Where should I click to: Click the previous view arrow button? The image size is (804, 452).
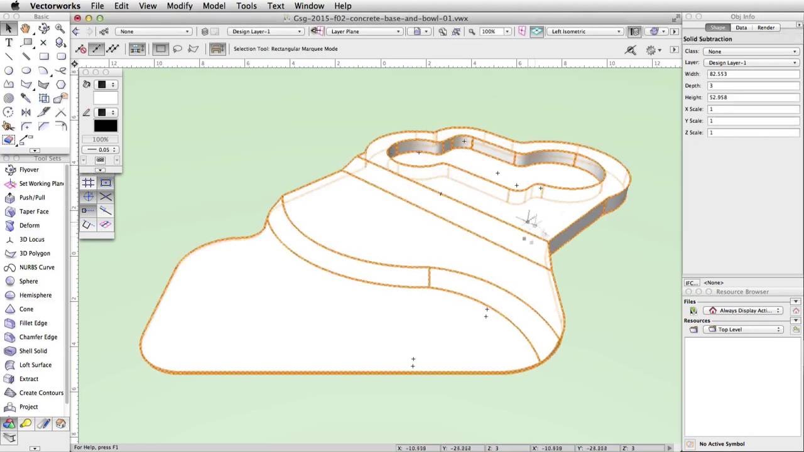click(76, 31)
